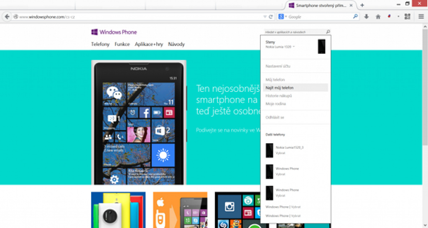The image size is (428, 228).
Task: Open Historie nákupů
Action: pos(279,96)
